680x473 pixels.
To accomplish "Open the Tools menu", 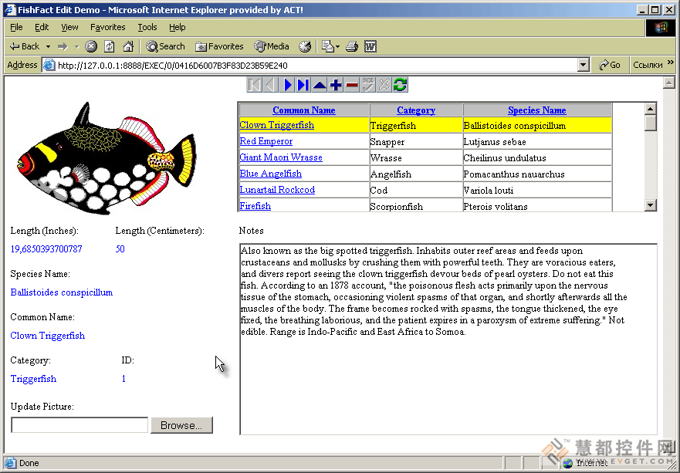I will pyautogui.click(x=147, y=27).
